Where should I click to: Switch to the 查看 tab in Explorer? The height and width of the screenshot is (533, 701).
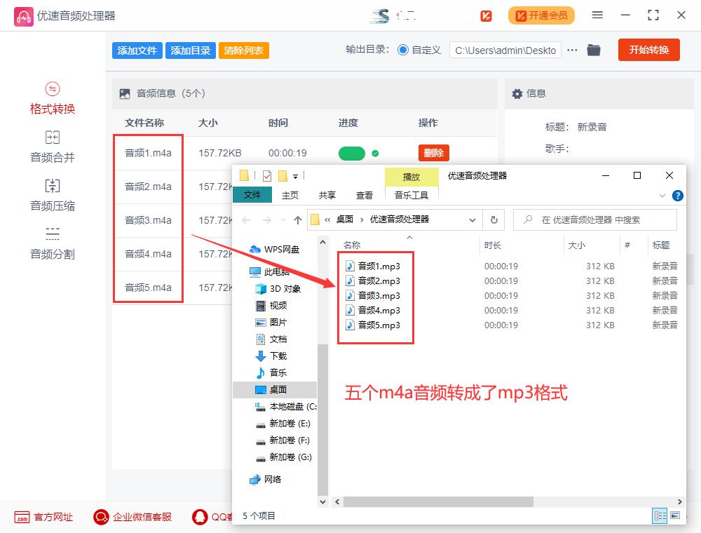coord(365,196)
